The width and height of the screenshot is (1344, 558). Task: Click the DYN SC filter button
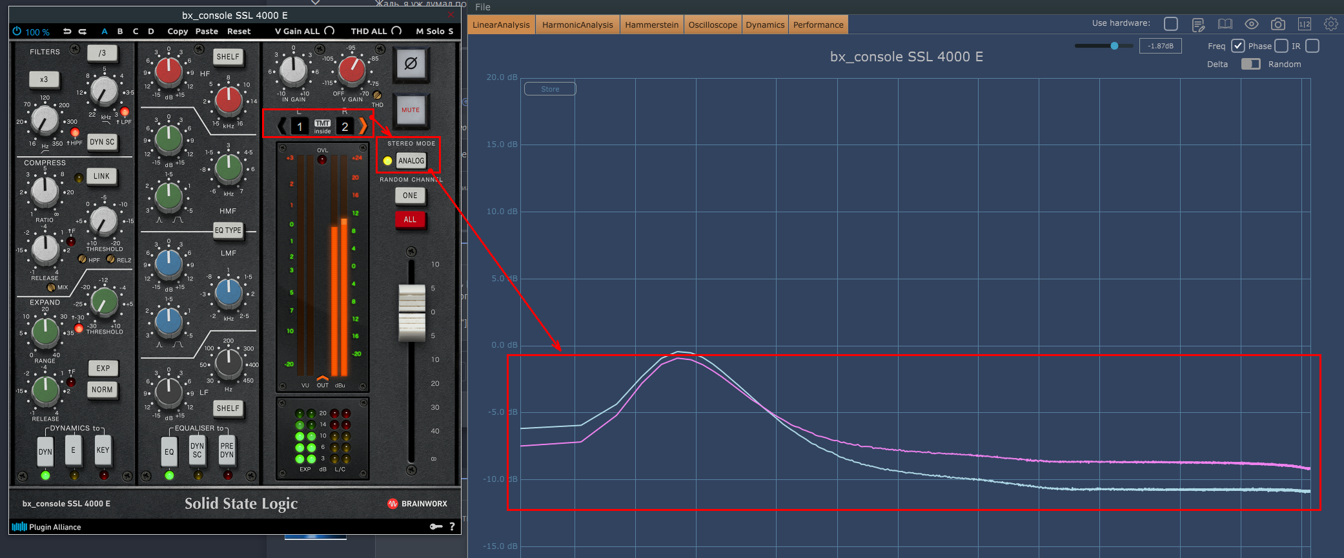pos(102,142)
